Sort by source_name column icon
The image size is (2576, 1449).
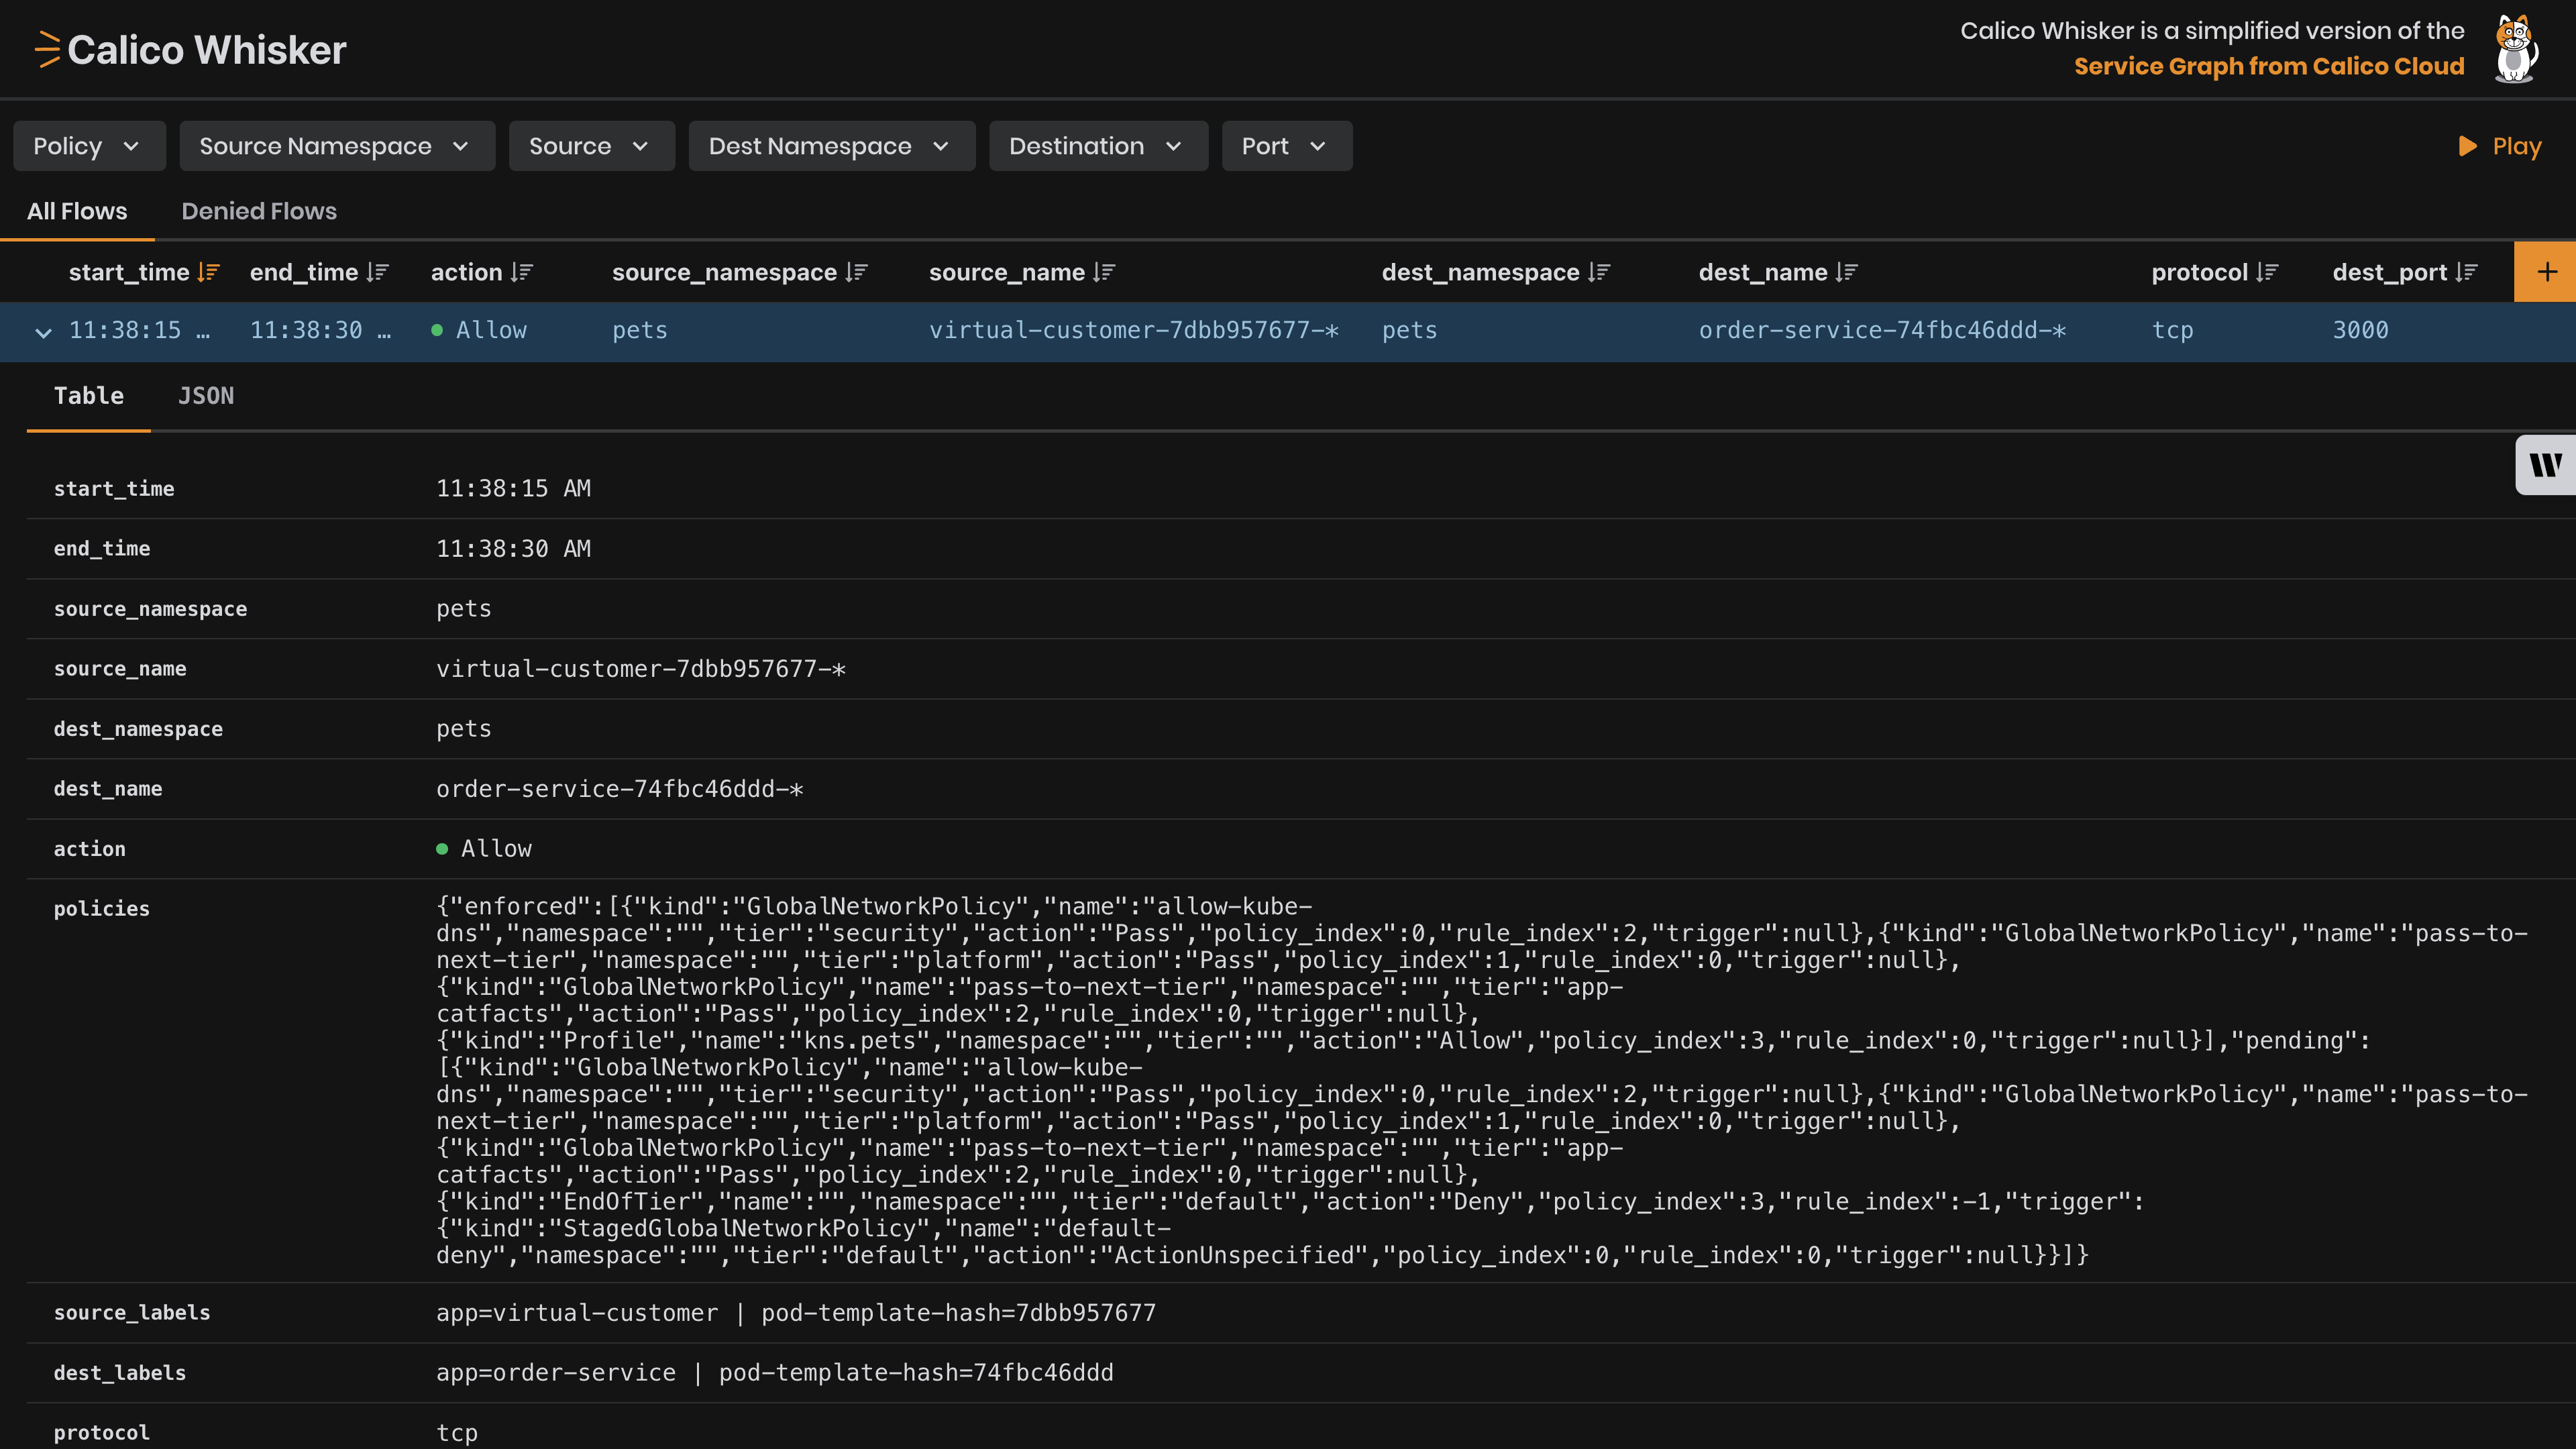coord(1104,272)
